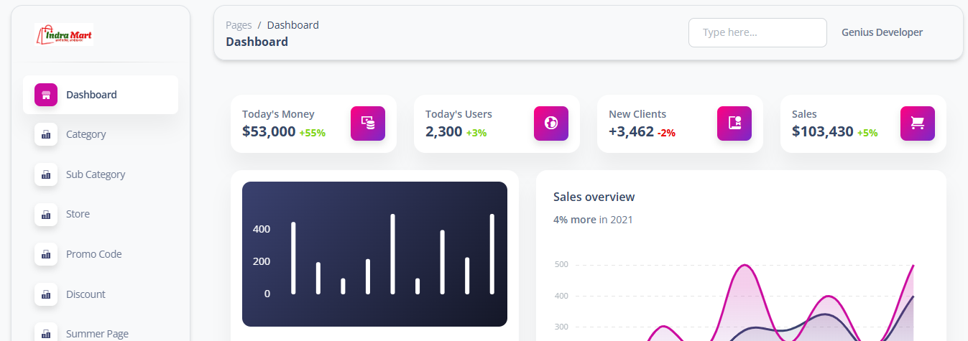Navigate to Summer Page

pos(97,333)
